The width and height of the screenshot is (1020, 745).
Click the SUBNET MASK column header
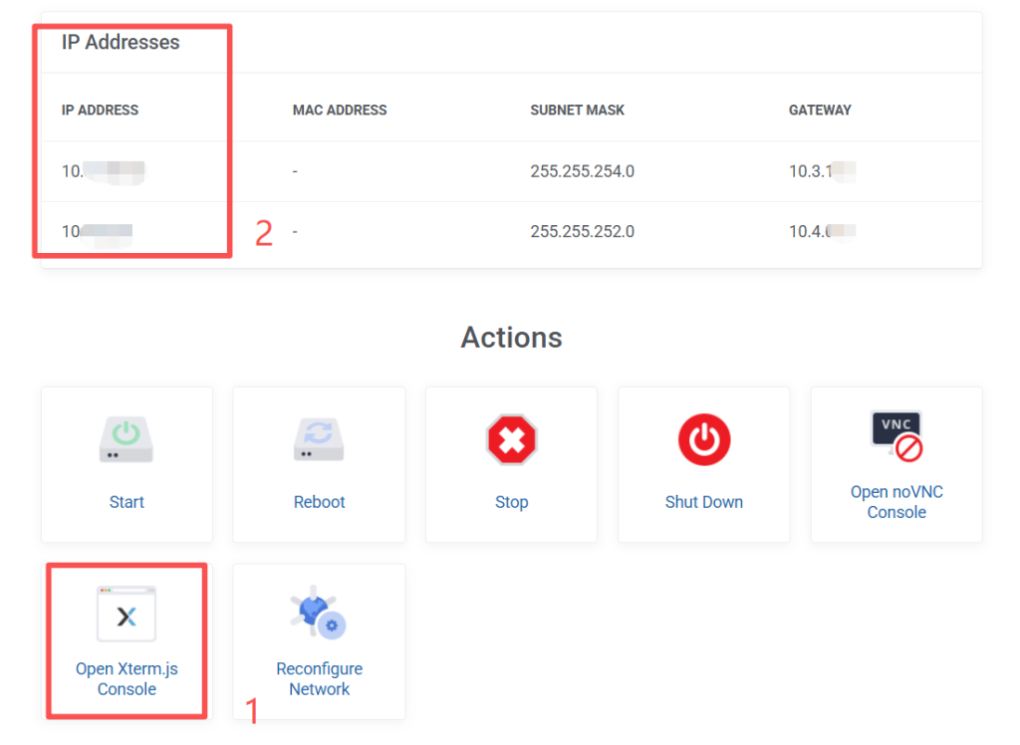tap(577, 111)
